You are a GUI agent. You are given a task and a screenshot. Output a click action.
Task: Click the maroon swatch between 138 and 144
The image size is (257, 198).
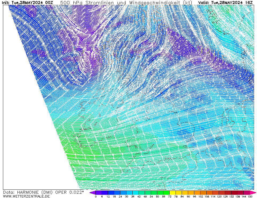click(241, 193)
